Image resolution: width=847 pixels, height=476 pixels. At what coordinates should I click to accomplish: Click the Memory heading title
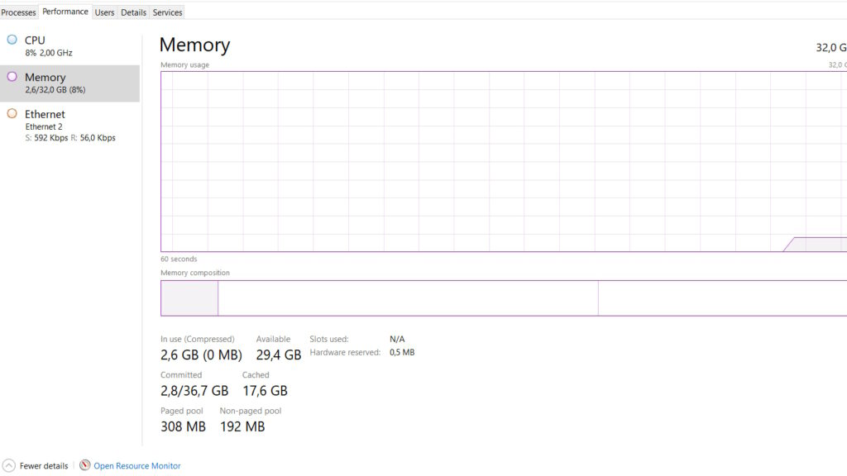point(194,45)
